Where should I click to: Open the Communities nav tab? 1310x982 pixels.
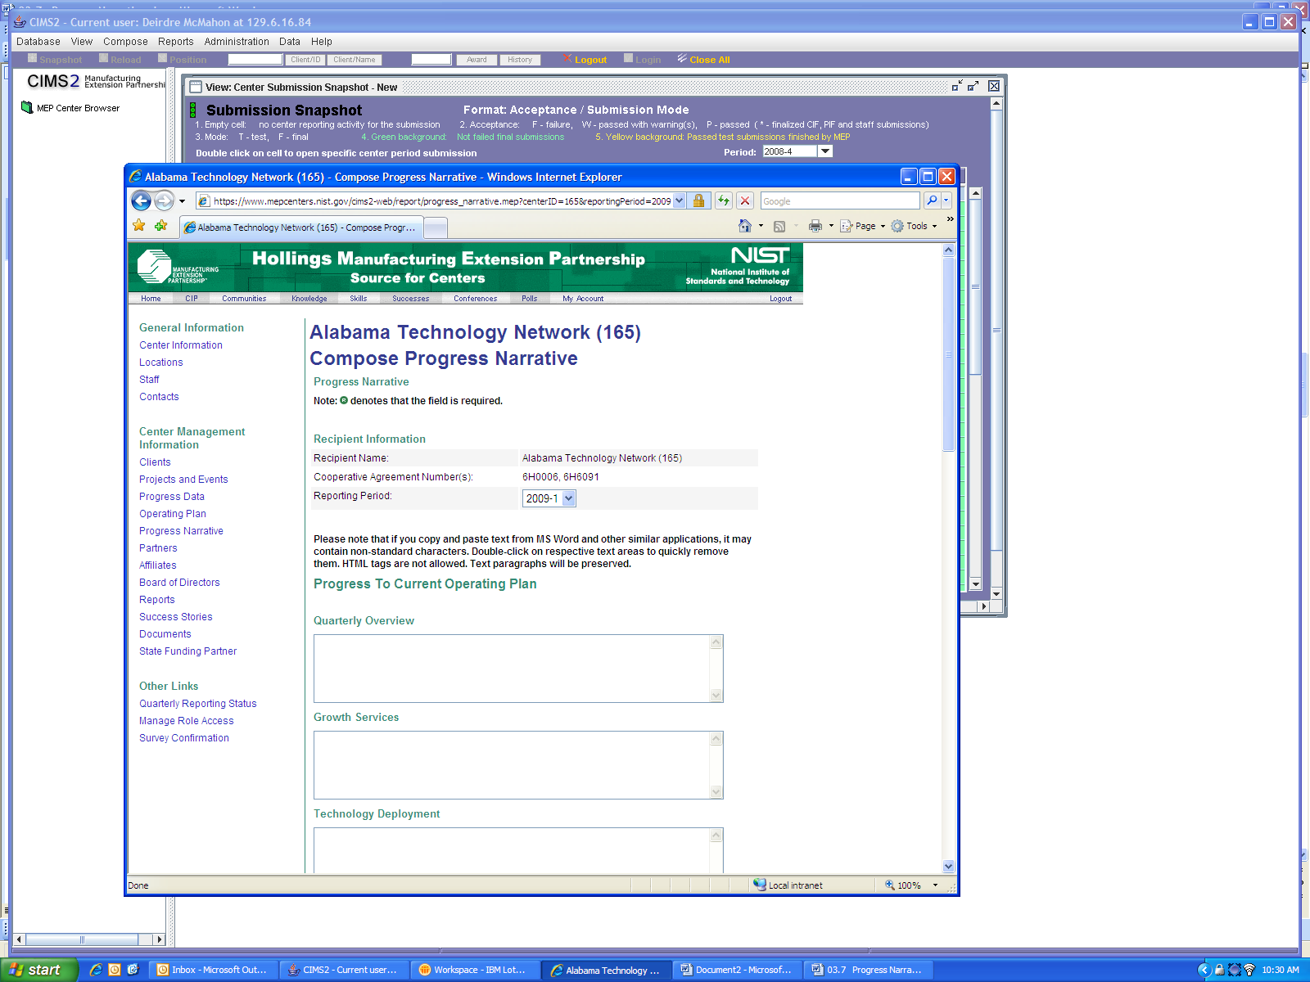coord(244,299)
